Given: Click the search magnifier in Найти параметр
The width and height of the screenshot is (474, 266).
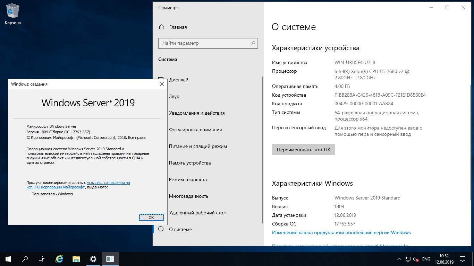Looking at the screenshot, I should (x=253, y=43).
